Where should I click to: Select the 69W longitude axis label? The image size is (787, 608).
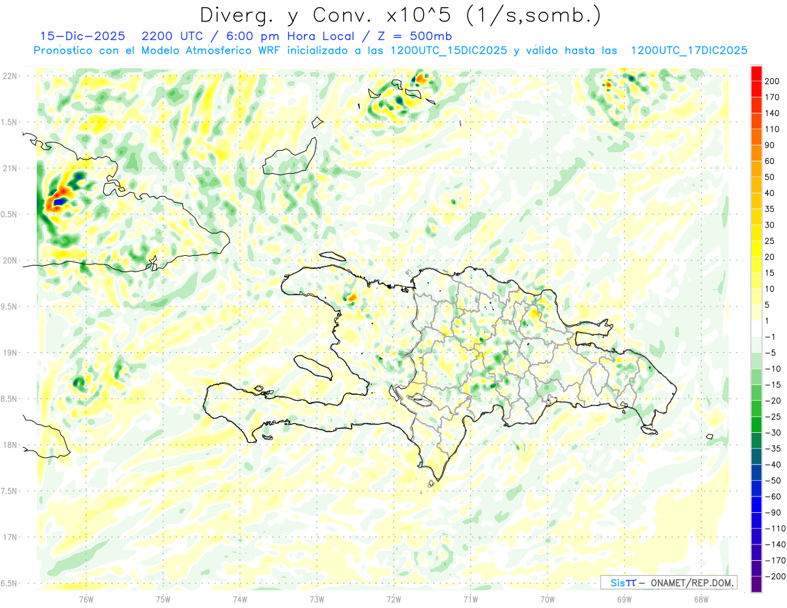[624, 599]
